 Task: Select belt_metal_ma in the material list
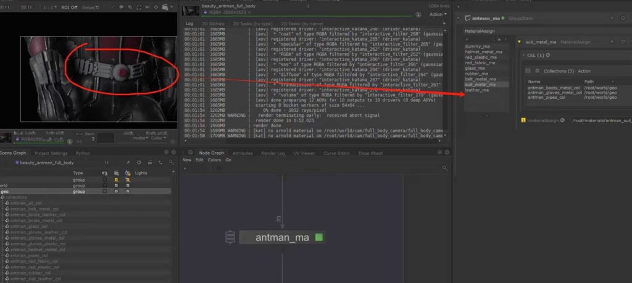point(480,79)
